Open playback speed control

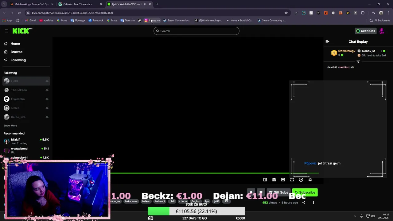click(x=301, y=180)
